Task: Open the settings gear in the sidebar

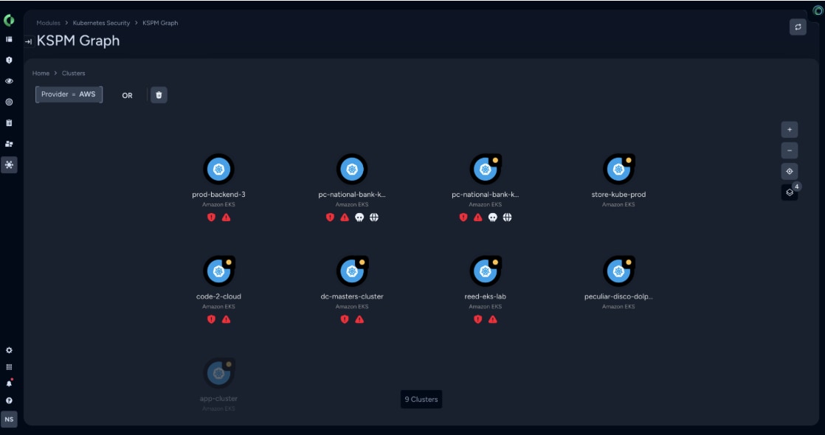Action: click(9, 350)
